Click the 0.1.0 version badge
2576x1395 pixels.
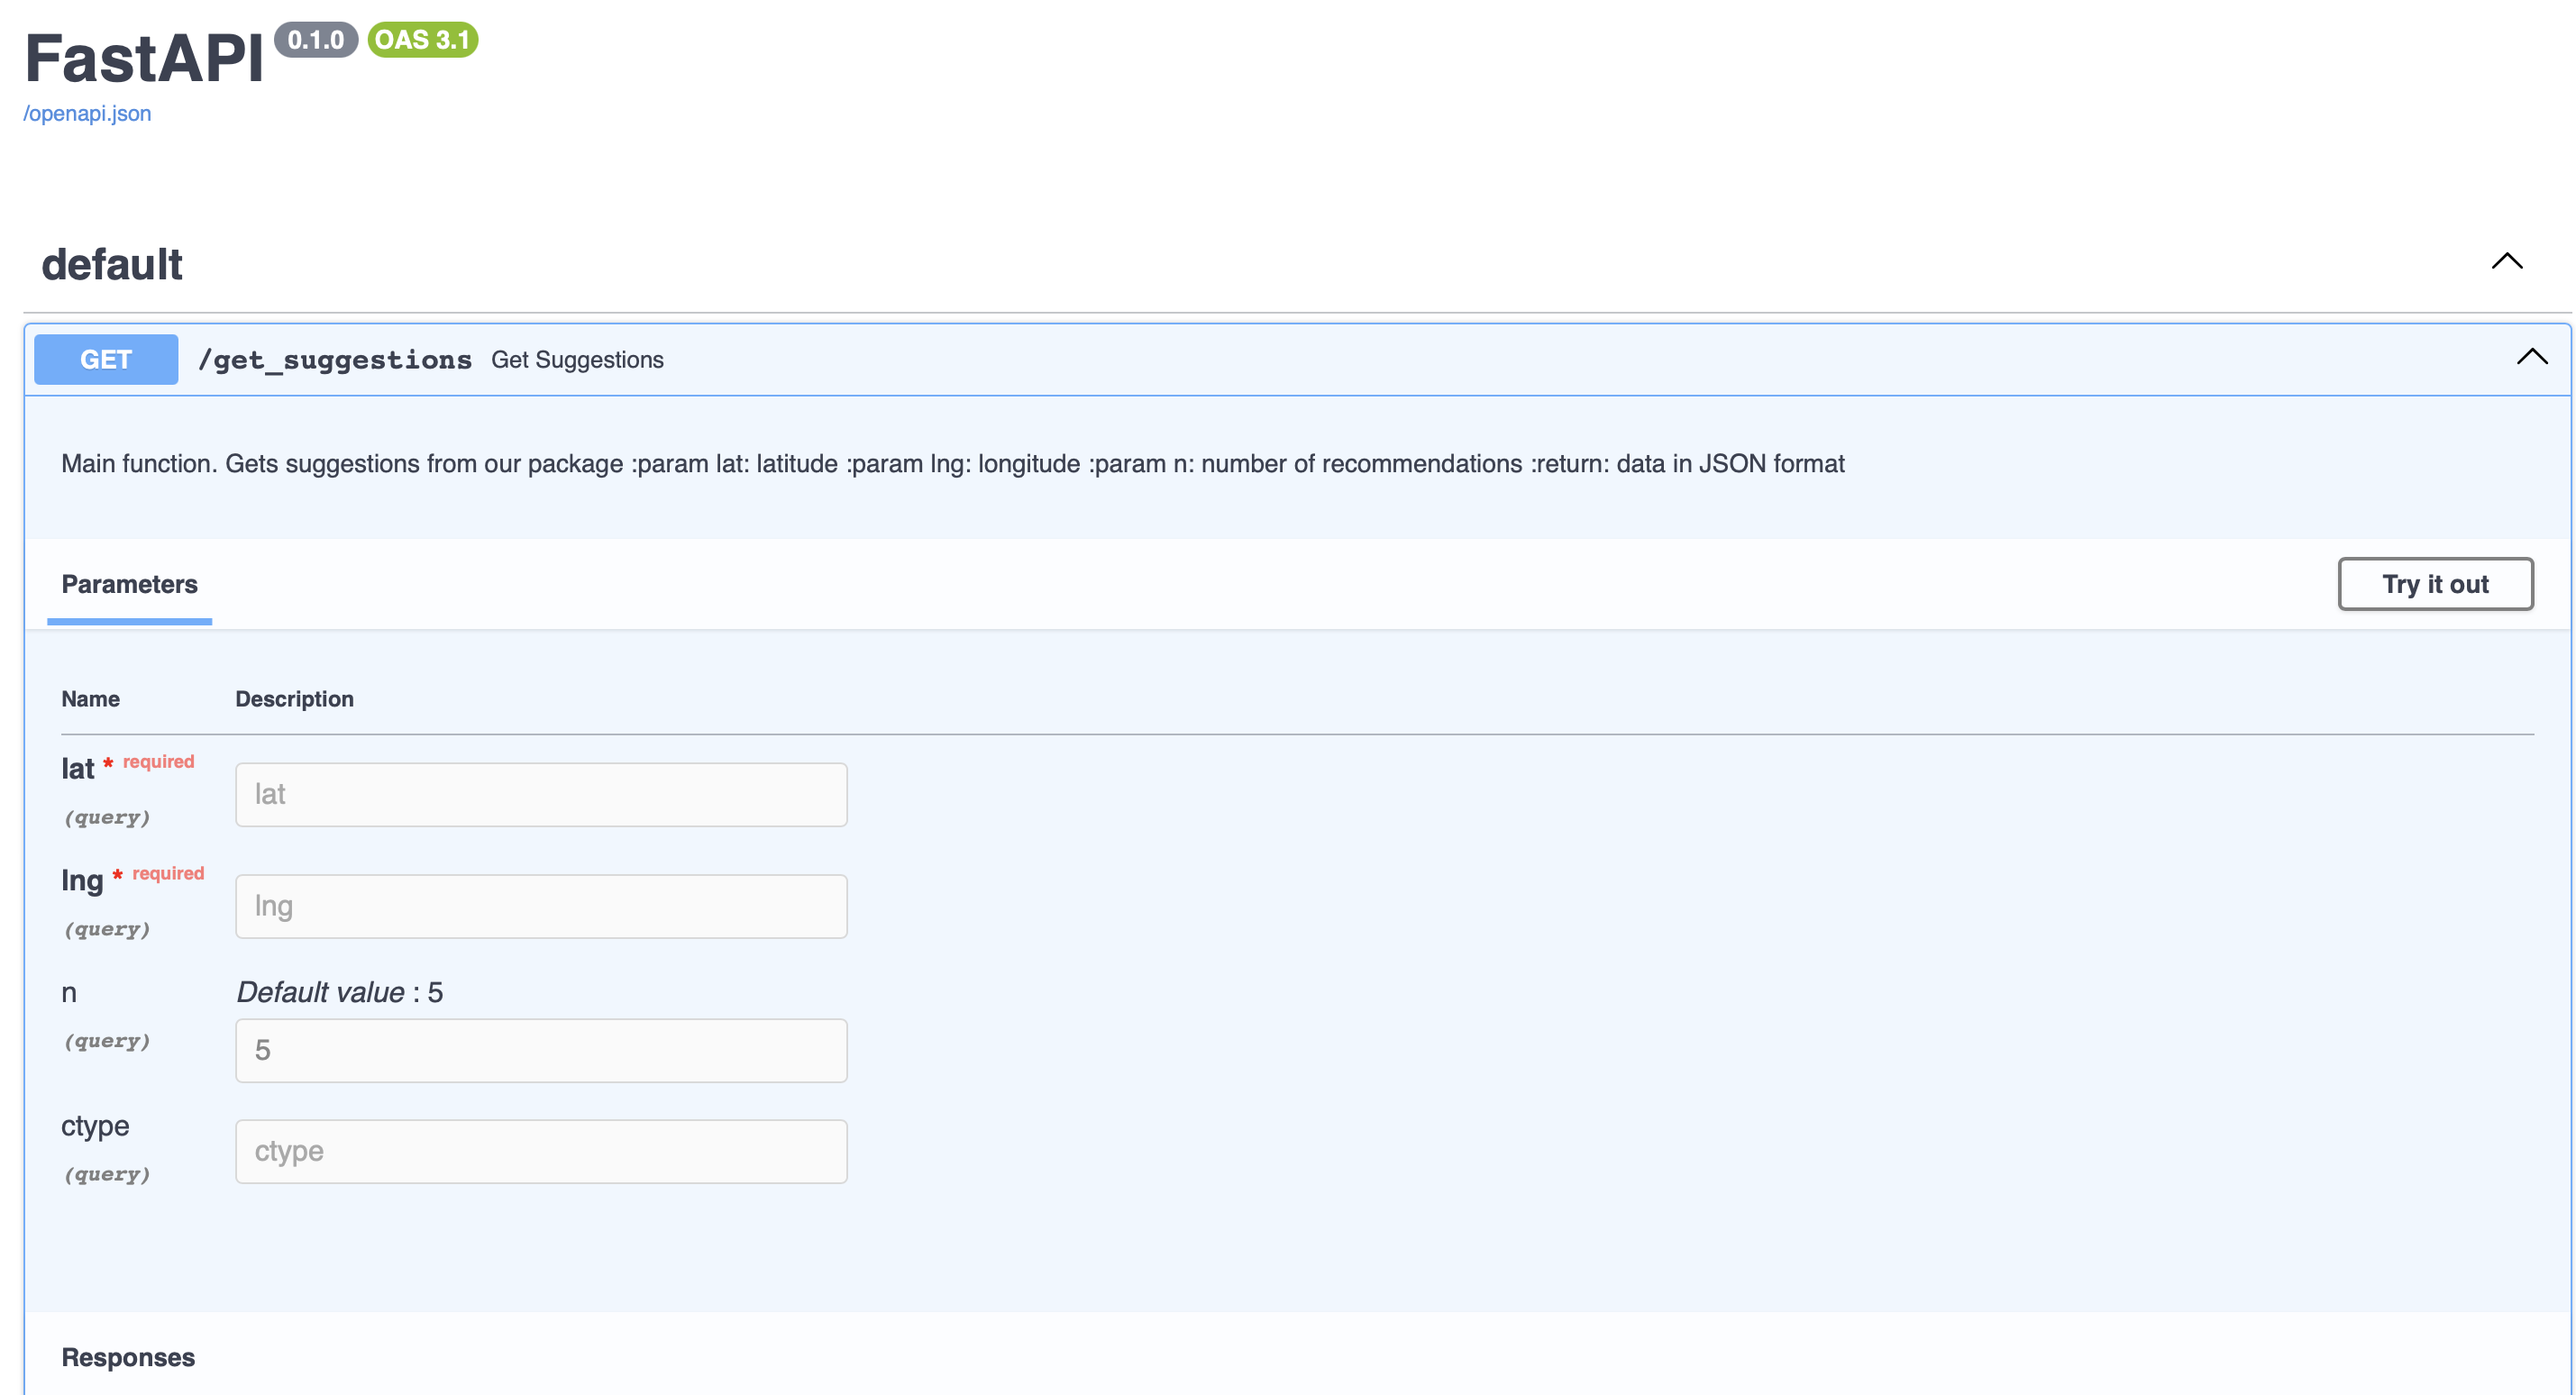316,40
